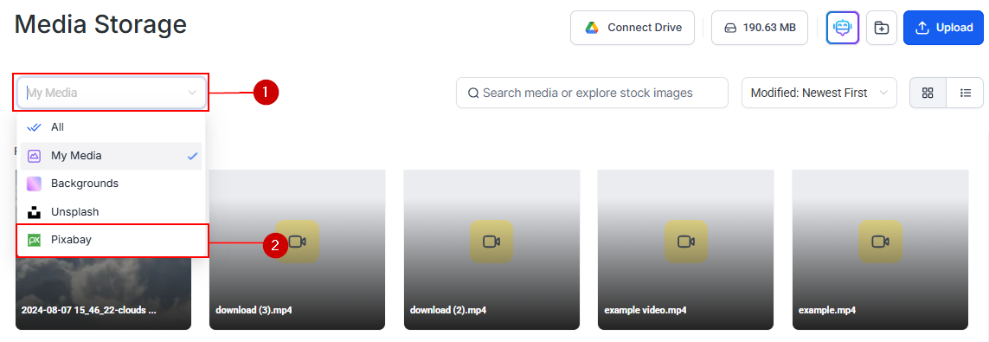This screenshot has width=989, height=342.
Task: Click the Connect Drive button
Action: click(632, 28)
